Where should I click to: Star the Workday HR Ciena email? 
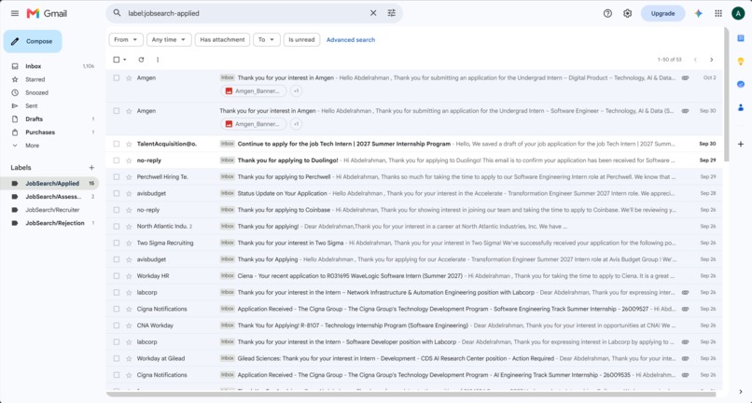pos(129,276)
